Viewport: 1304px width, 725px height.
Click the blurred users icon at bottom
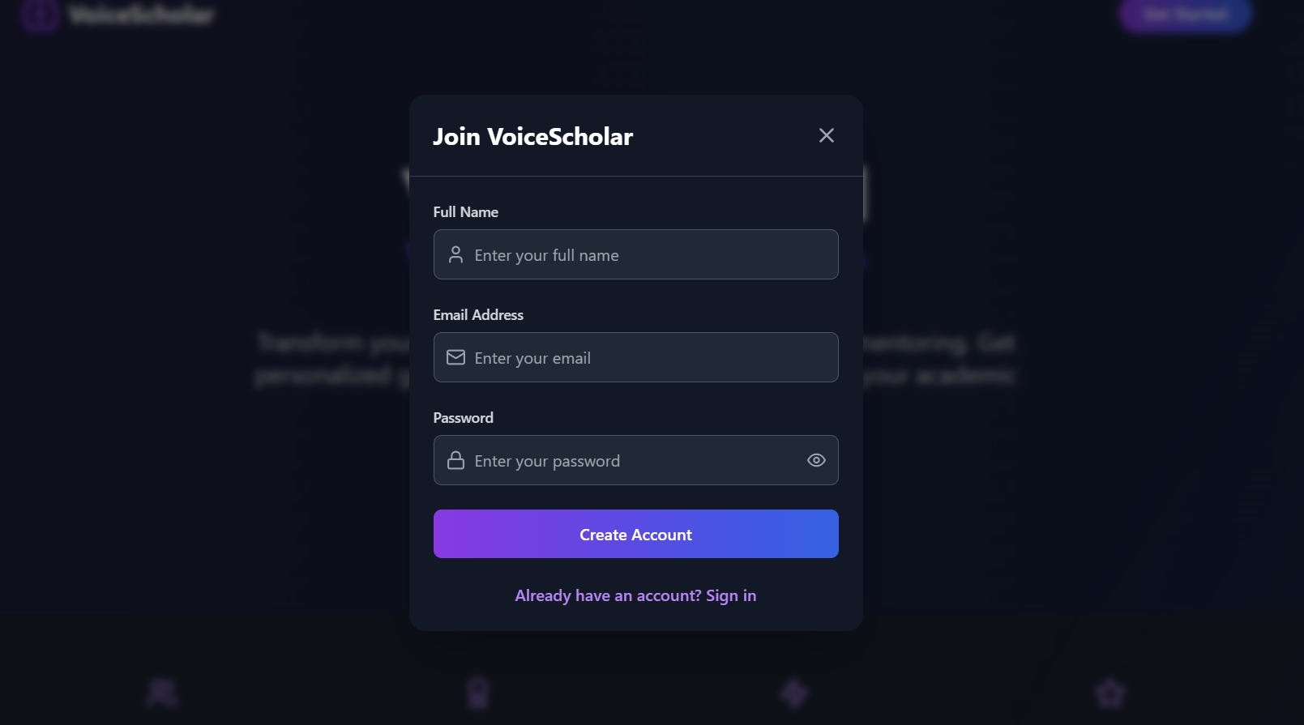point(162,693)
